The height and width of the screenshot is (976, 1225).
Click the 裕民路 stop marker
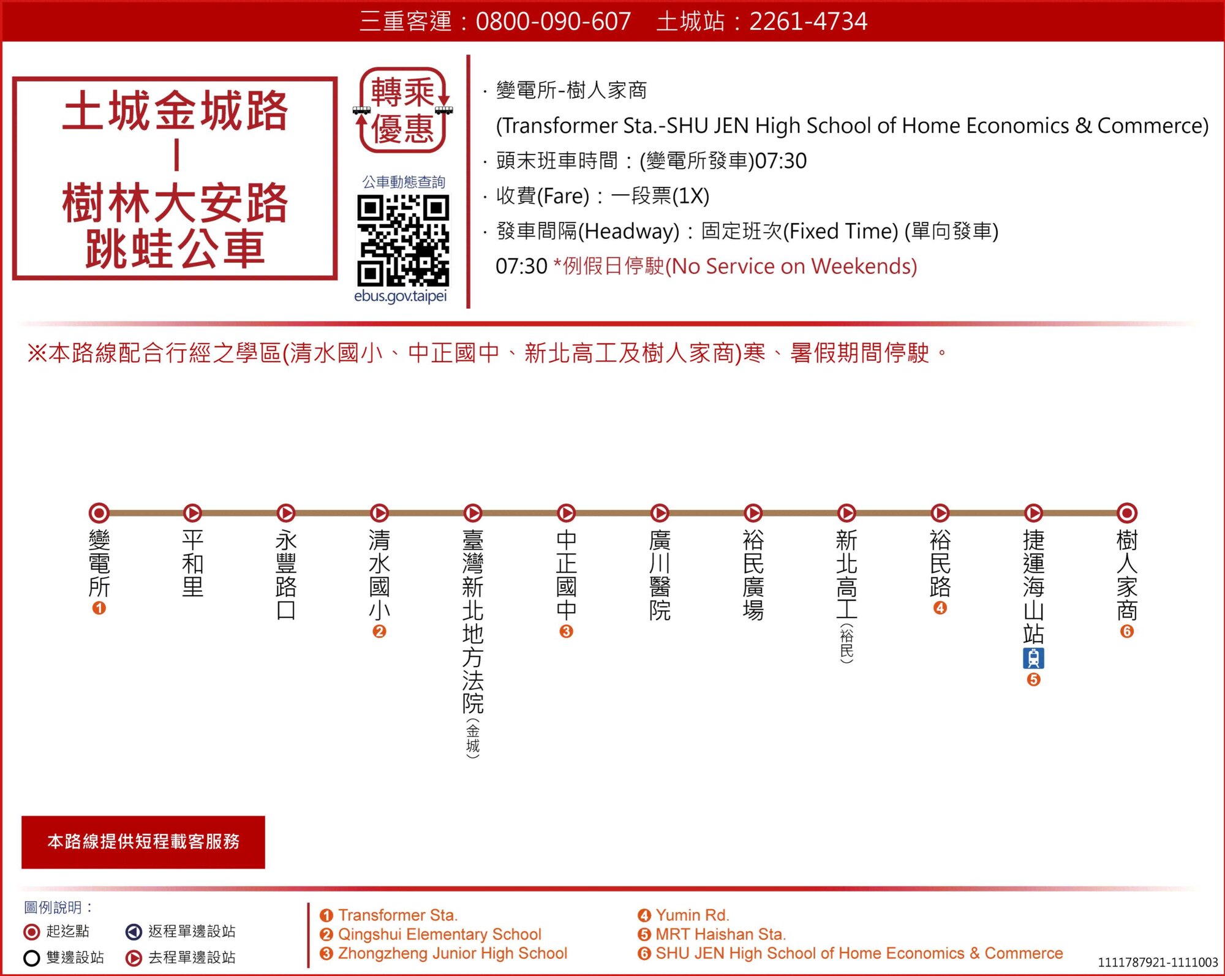coord(940,512)
